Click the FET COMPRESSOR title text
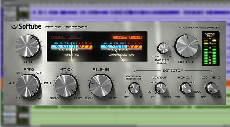 pos(66,27)
